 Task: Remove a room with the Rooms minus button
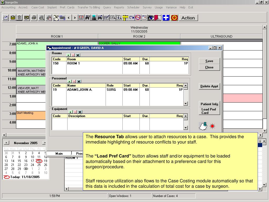tap(73, 55)
